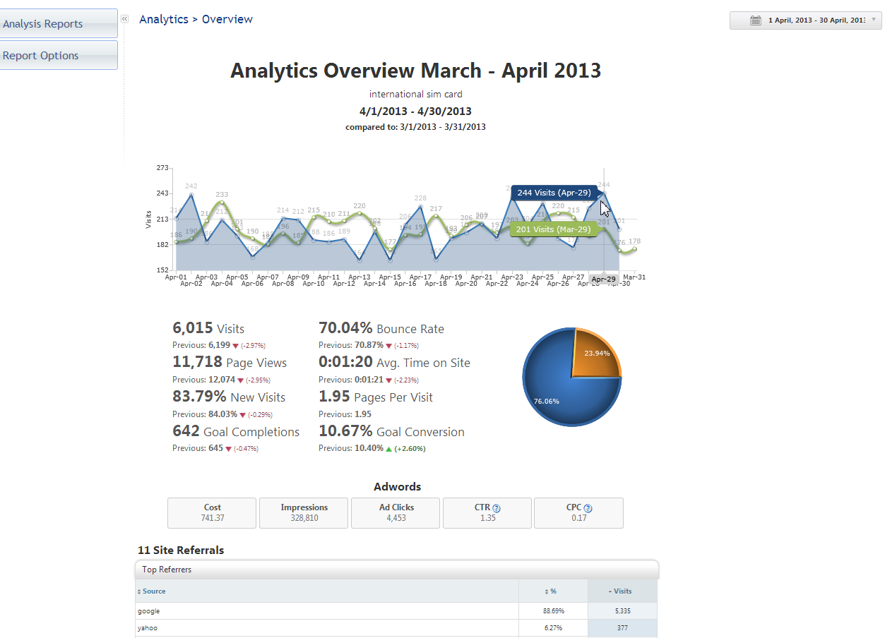This screenshot has width=885, height=638.
Task: Click the calendar icon in date picker
Action: (x=755, y=20)
